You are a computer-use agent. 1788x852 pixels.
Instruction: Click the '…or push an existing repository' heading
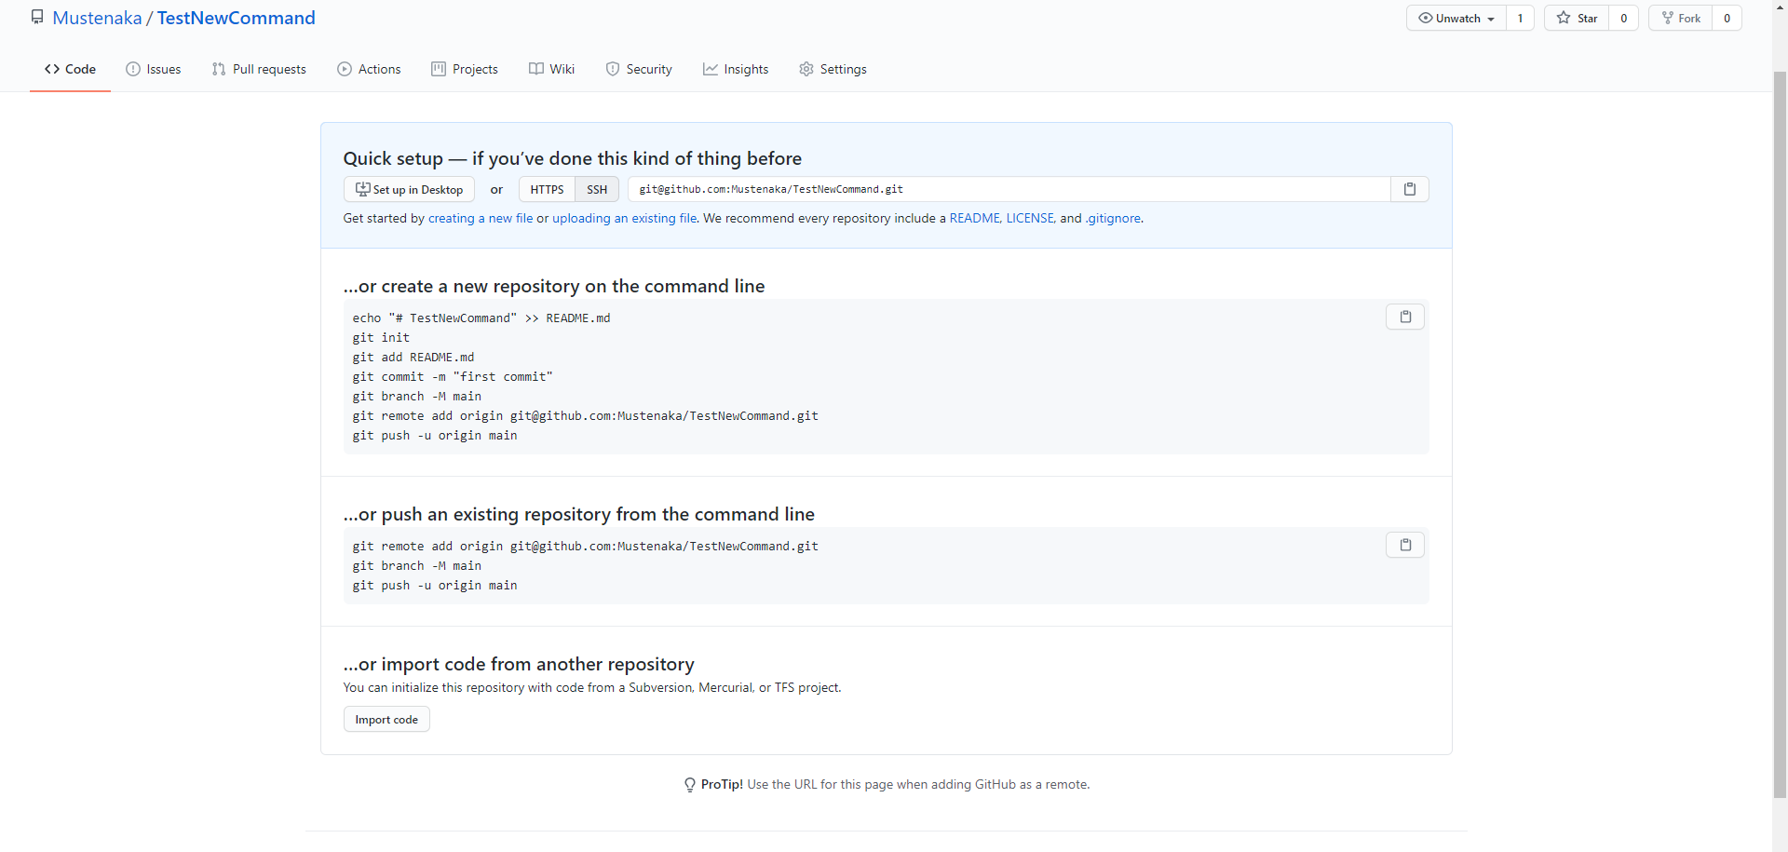578,514
